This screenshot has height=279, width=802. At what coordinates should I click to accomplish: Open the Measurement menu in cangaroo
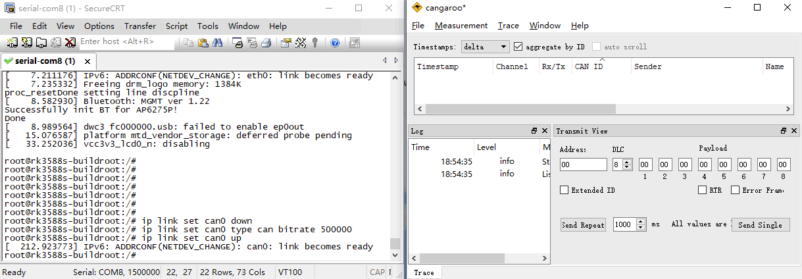click(x=461, y=26)
